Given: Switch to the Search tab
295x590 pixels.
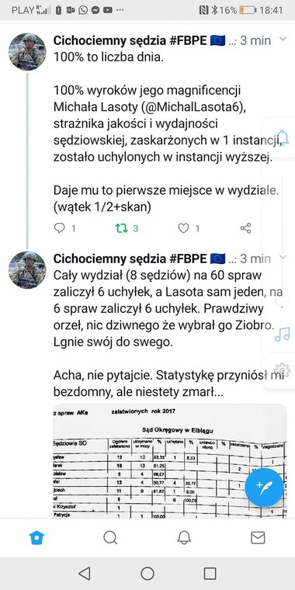Looking at the screenshot, I should coord(110,538).
